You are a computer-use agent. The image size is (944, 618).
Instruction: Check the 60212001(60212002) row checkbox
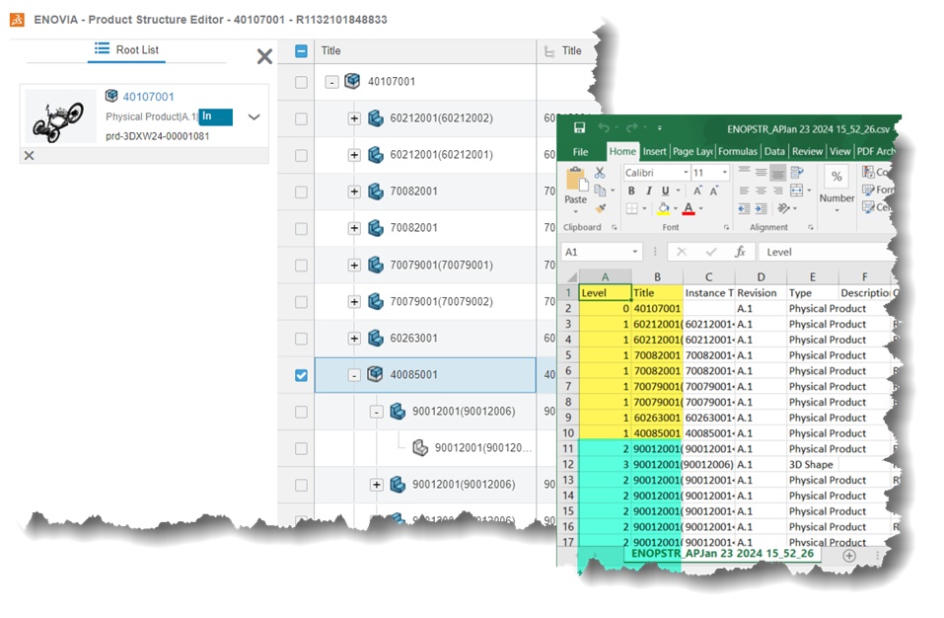[x=301, y=118]
